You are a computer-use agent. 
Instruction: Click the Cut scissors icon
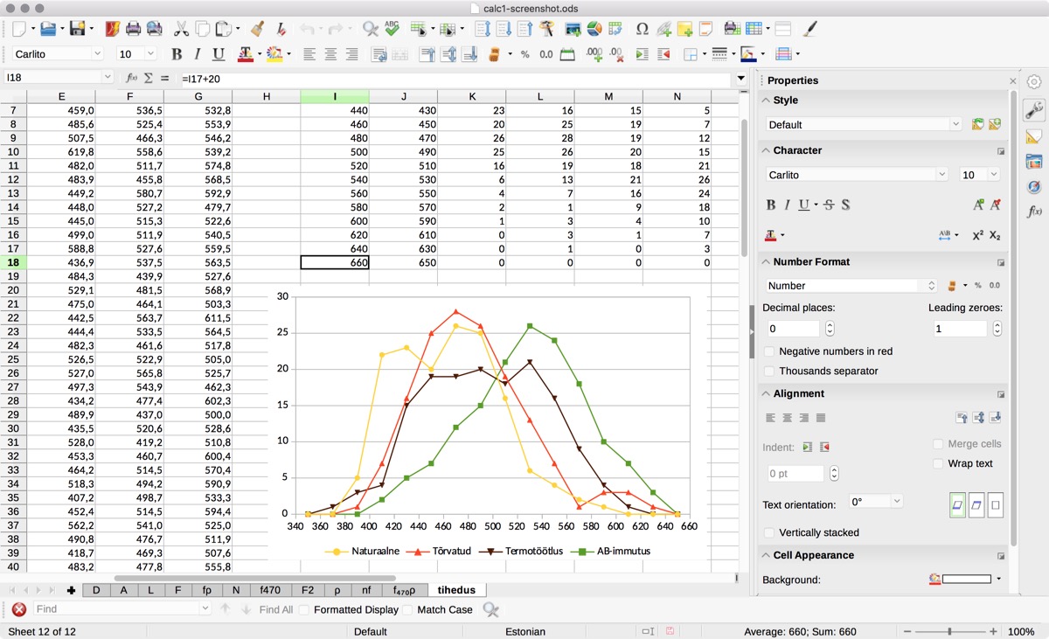pos(181,29)
